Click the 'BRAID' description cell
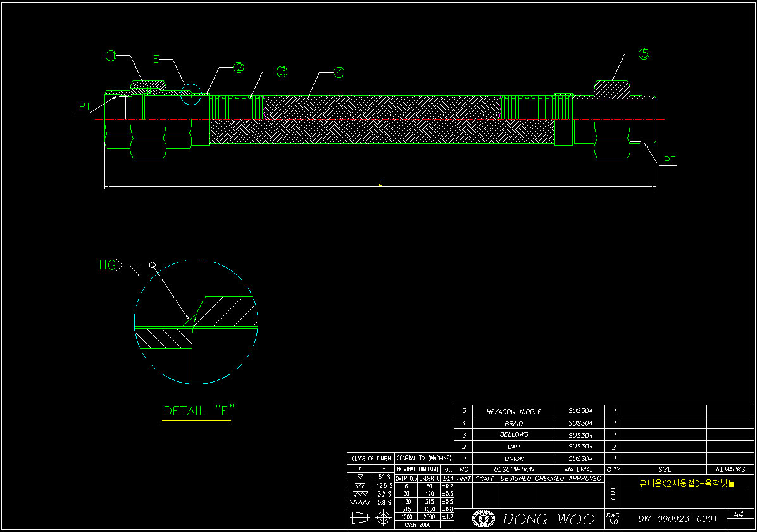The height and width of the screenshot is (532, 757). (x=514, y=423)
